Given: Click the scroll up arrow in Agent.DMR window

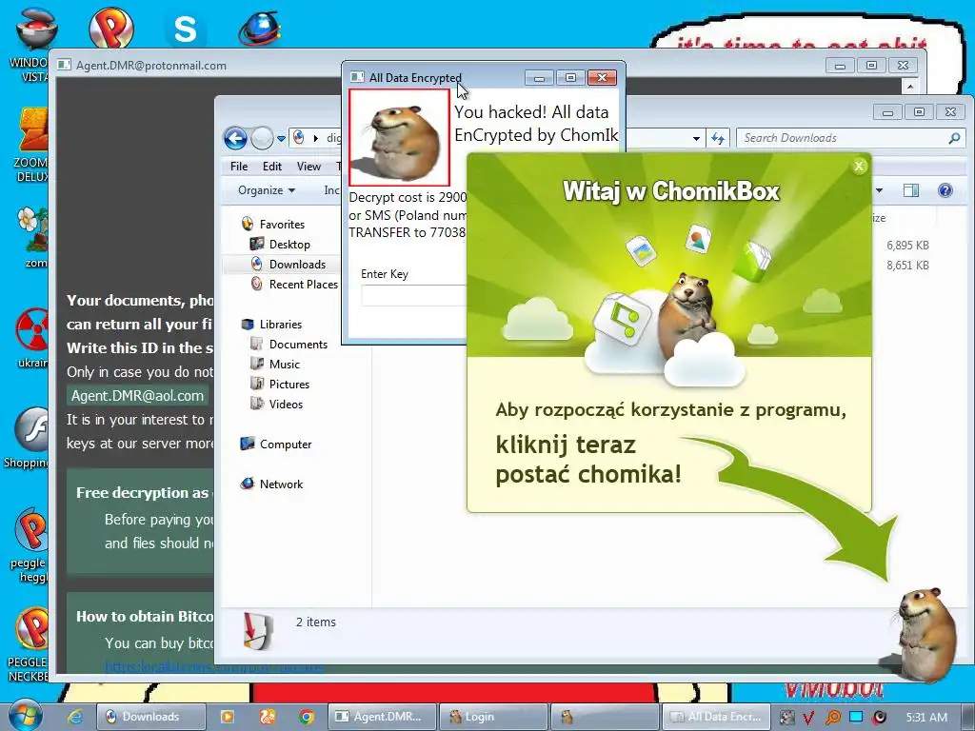Looking at the screenshot, I should click(x=909, y=86).
